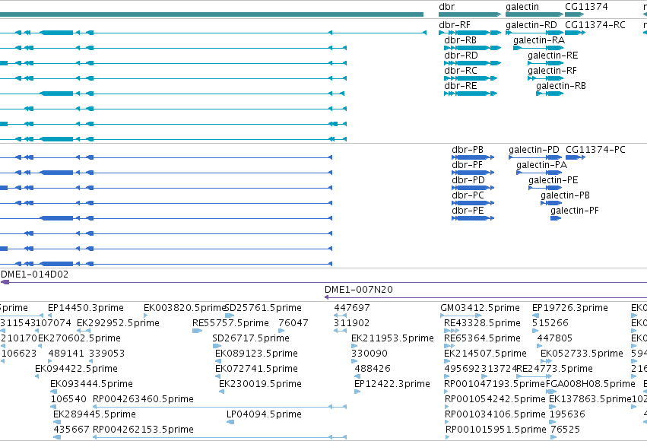The height and width of the screenshot is (441, 647).
Task: Click transcript label dbr-RE
Action: pyautogui.click(x=461, y=86)
